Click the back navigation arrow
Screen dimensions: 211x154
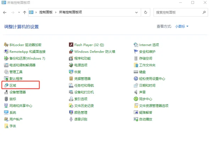(5, 12)
